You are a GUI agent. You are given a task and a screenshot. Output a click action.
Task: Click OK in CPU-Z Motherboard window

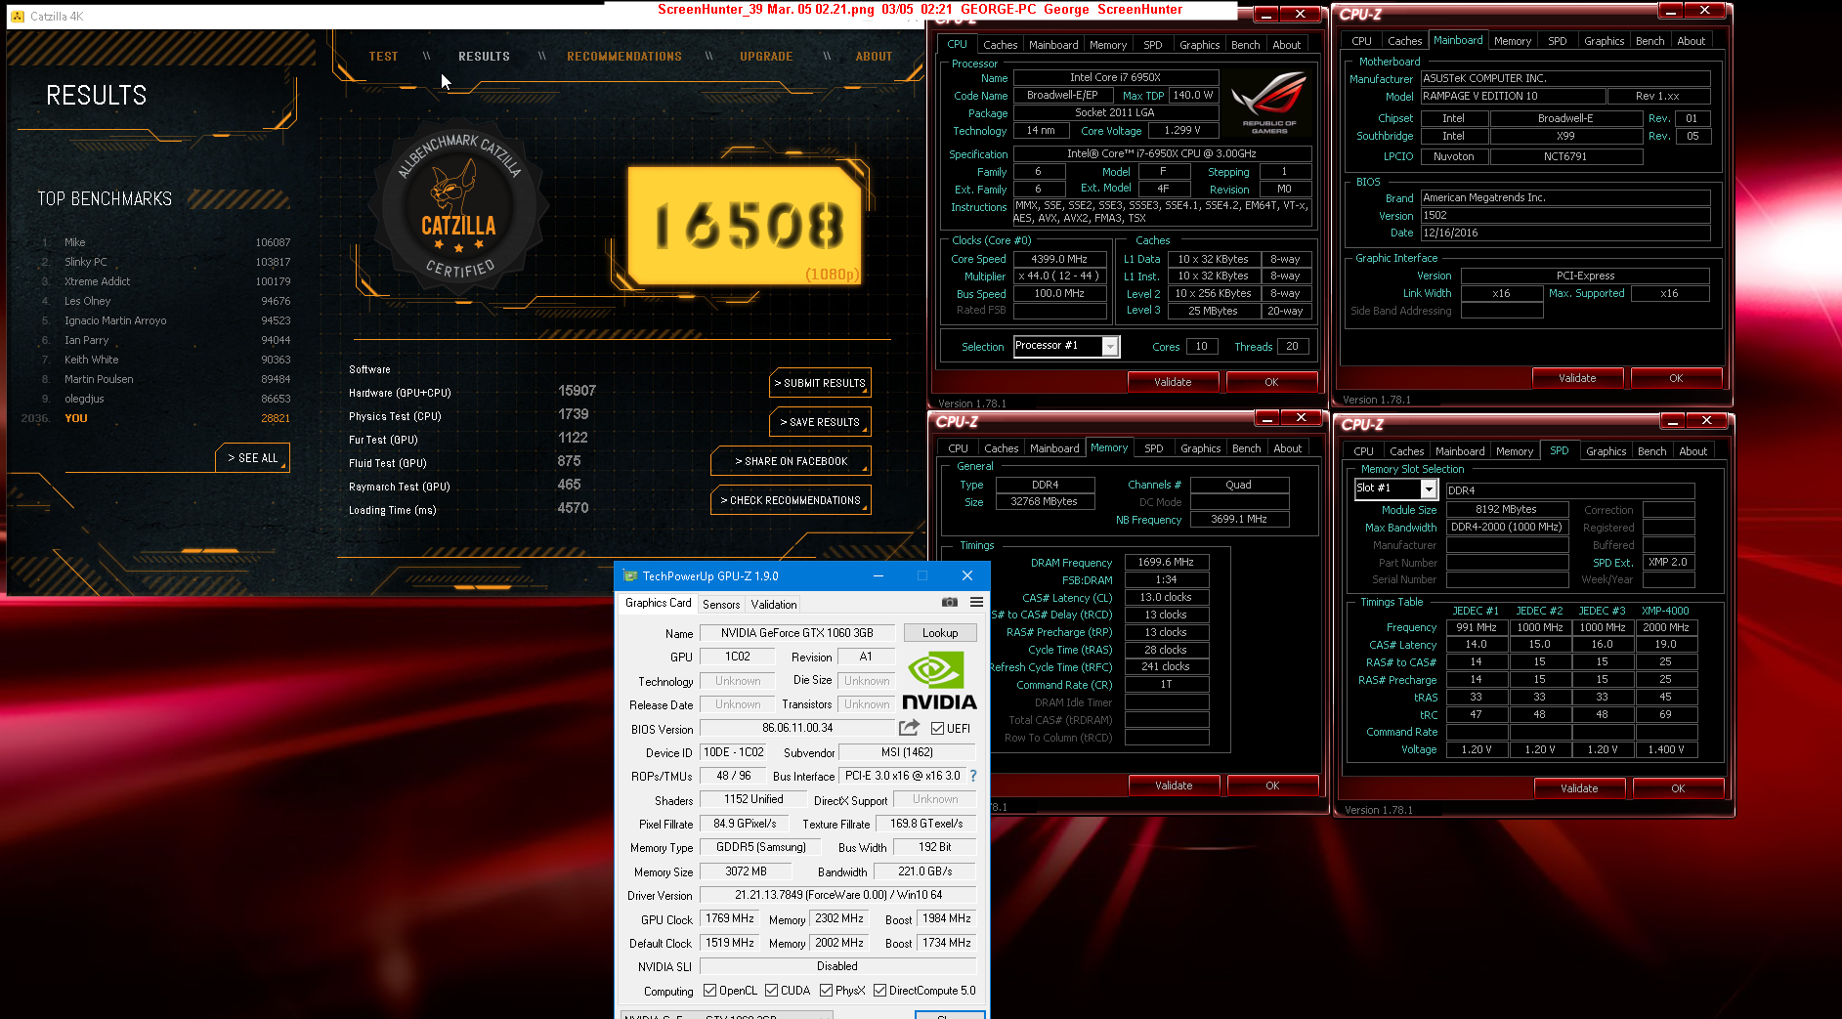(1676, 378)
